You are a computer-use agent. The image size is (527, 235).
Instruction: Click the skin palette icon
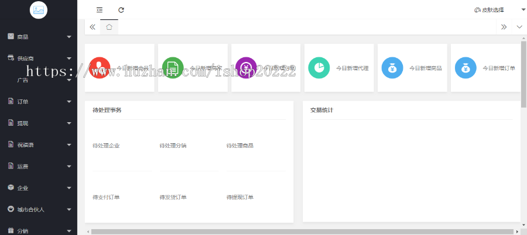(477, 11)
